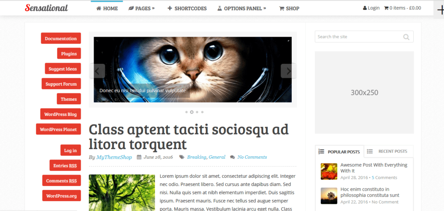Click the 300x250 ad placeholder
444x211 pixels.
tap(364, 93)
